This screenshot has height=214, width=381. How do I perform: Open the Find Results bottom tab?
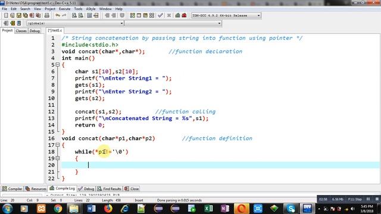click(110, 188)
